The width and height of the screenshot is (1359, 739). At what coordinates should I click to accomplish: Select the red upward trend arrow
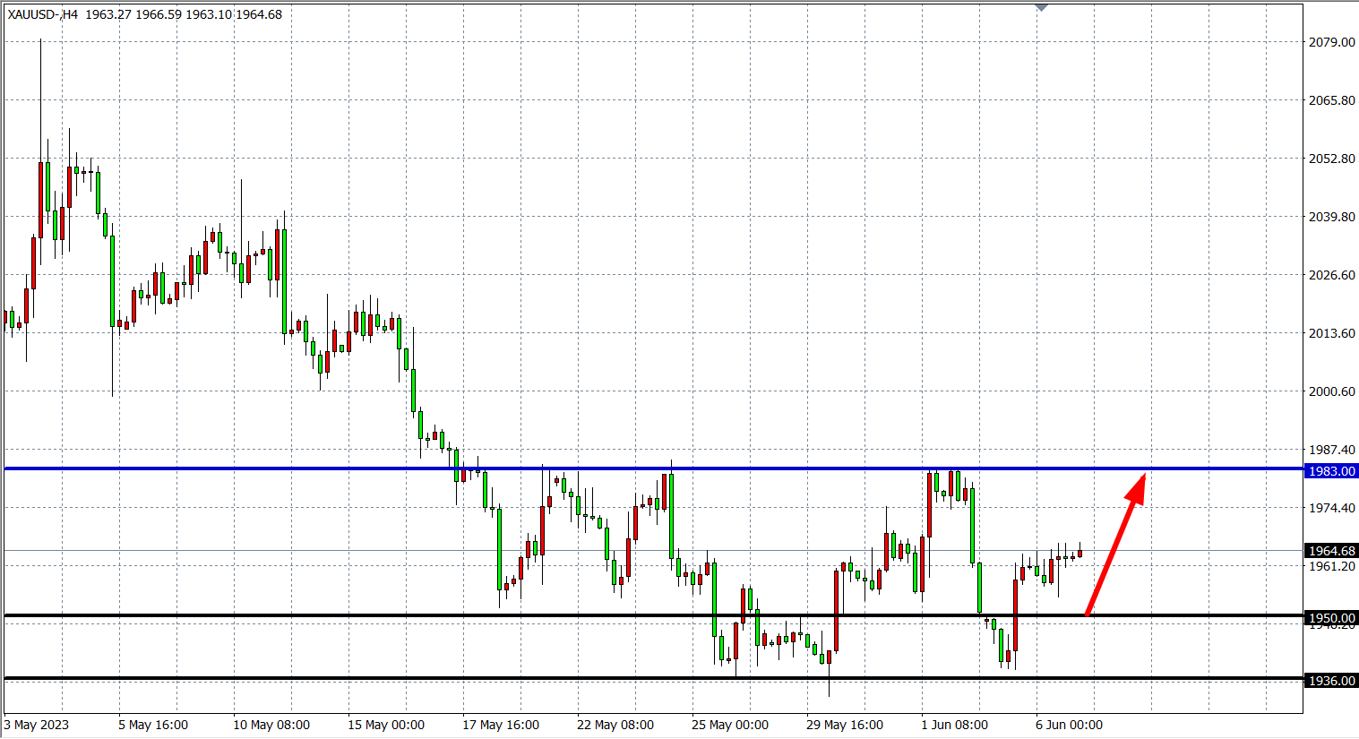[1113, 548]
